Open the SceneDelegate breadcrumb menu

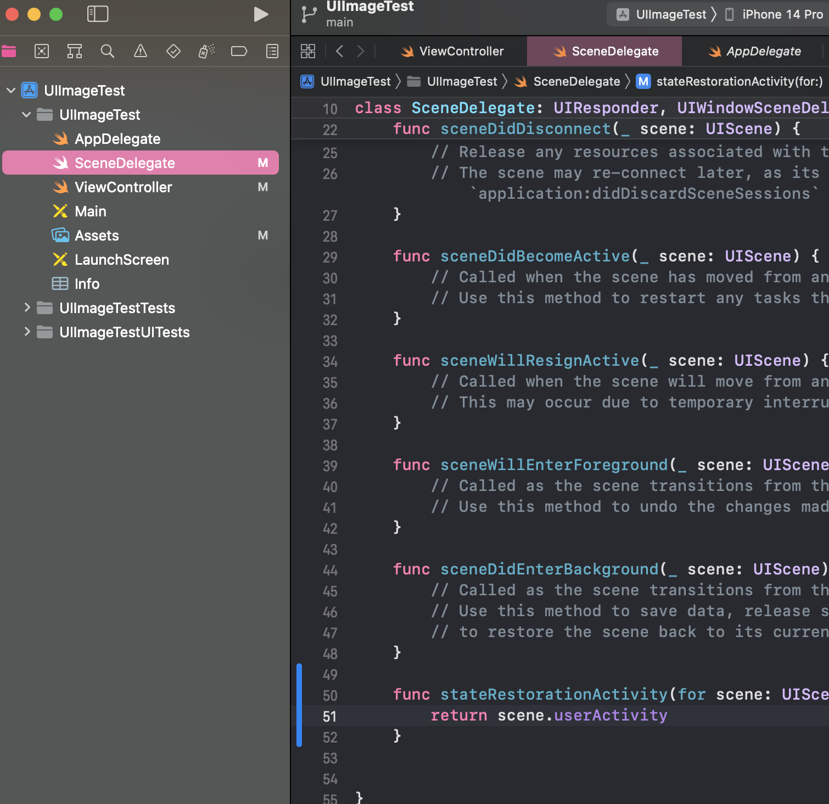(568, 81)
